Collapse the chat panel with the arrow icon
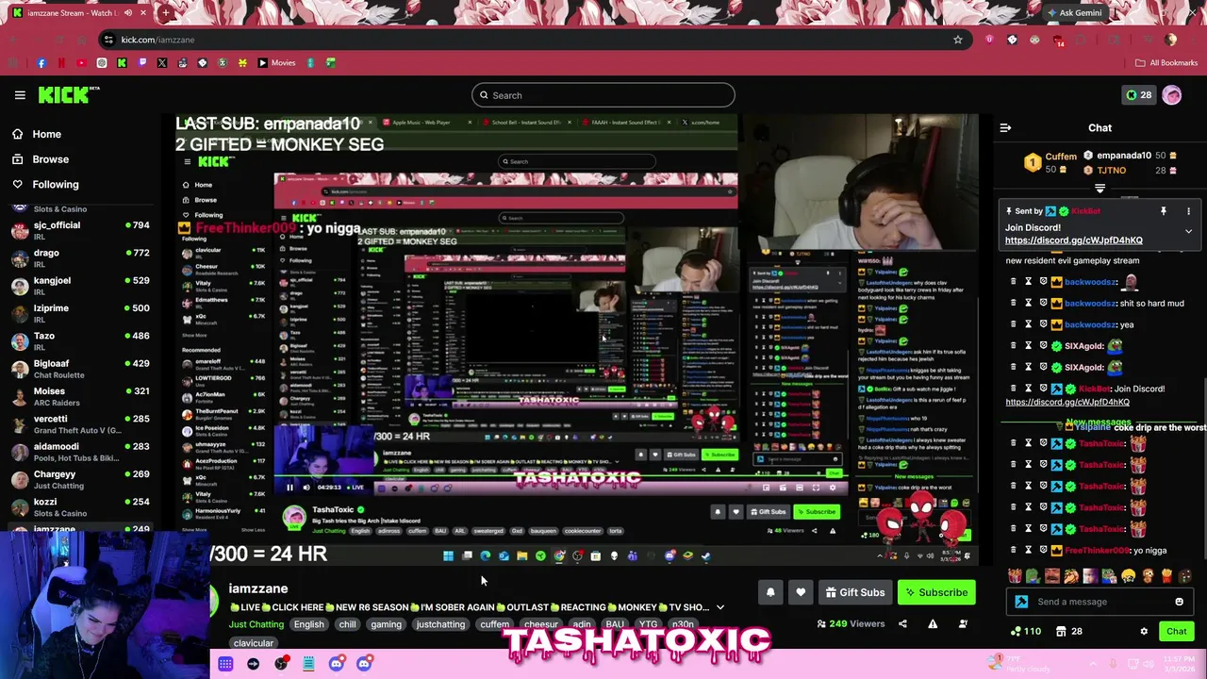 click(1005, 127)
